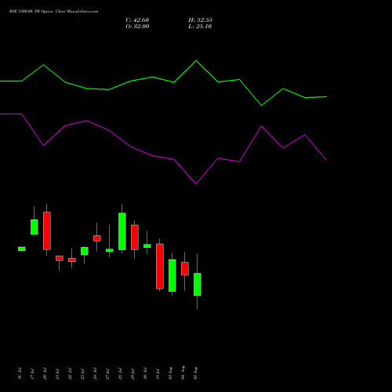
Task: Click the close value C: 42.60
Action: [137, 20]
